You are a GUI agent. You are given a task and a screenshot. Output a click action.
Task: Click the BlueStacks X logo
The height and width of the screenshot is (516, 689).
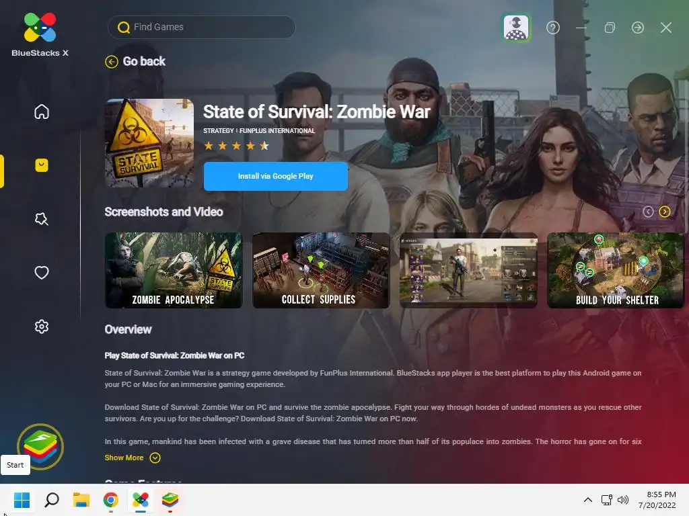click(40, 35)
